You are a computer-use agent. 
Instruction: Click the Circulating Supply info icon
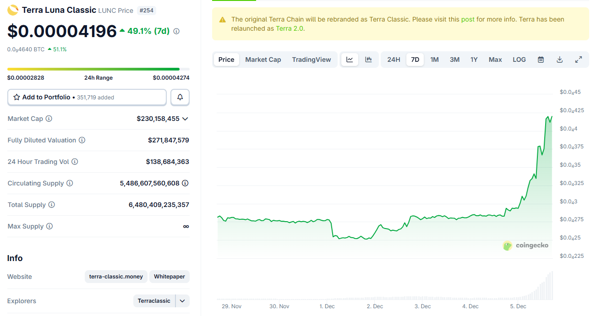tap(70, 183)
